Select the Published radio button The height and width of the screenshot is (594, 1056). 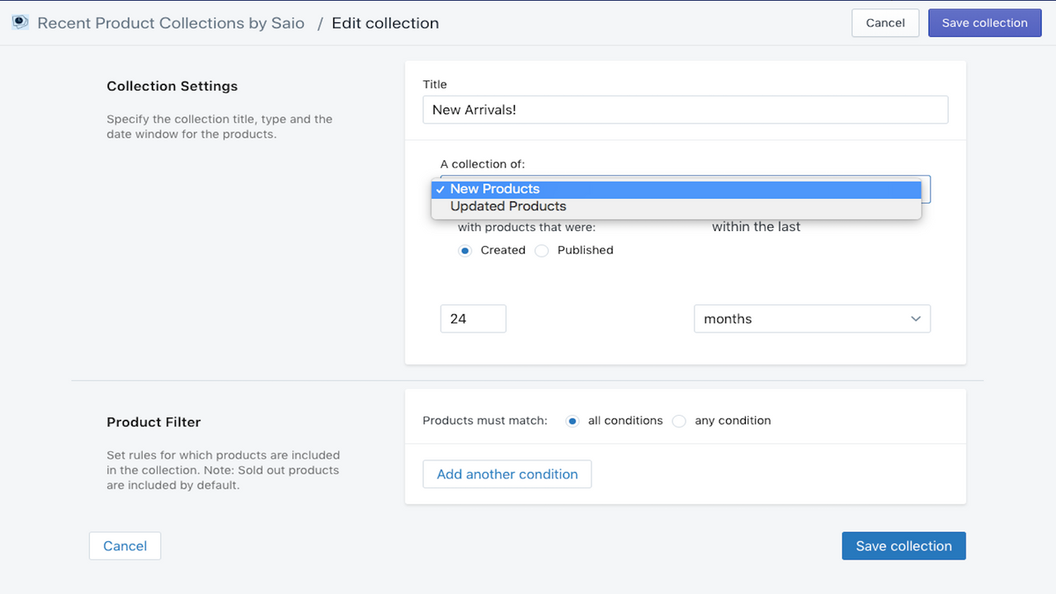[x=542, y=251]
